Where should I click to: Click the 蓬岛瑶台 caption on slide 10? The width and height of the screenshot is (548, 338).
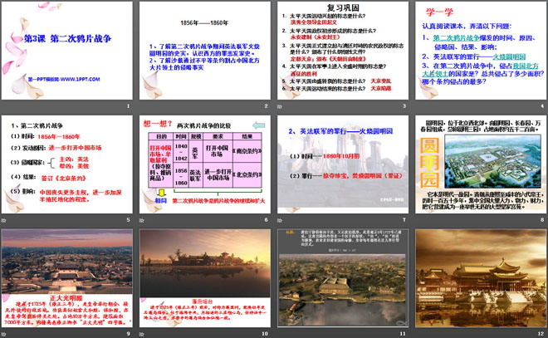(203, 301)
